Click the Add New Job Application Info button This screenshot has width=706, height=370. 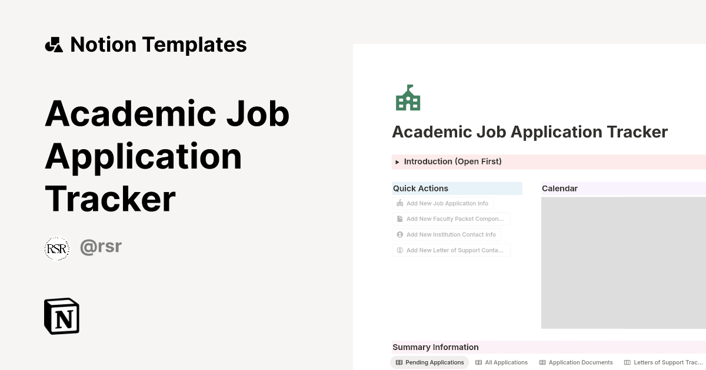[443, 203]
